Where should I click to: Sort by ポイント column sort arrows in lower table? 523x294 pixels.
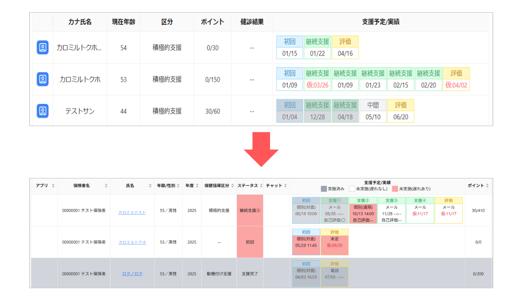[487, 186]
